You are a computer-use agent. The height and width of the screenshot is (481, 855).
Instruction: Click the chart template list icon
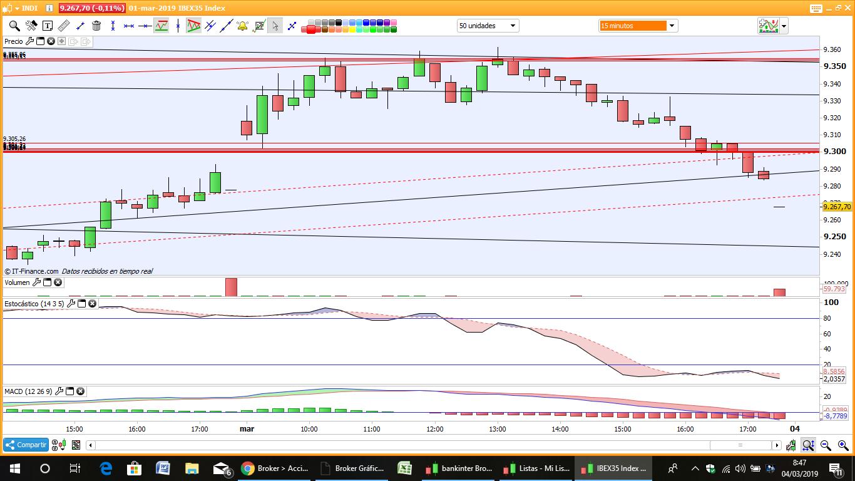(76, 445)
